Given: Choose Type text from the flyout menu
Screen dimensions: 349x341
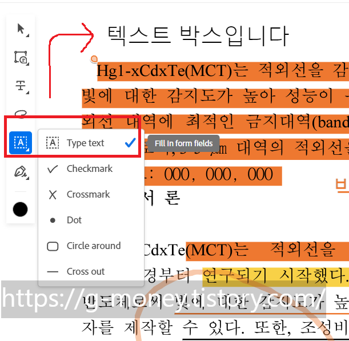Looking at the screenshot, I should pyautogui.click(x=91, y=143).
